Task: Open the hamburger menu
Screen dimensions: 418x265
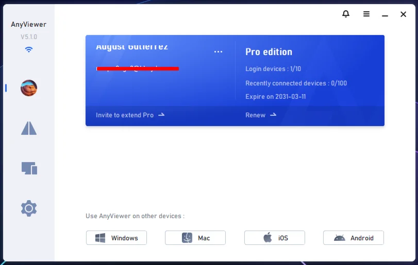Action: point(366,14)
